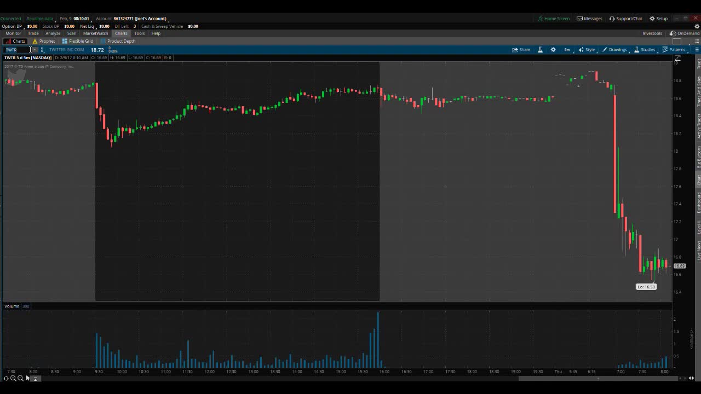Click the Net Liq label
This screenshot has width=701, height=394.
click(x=87, y=26)
